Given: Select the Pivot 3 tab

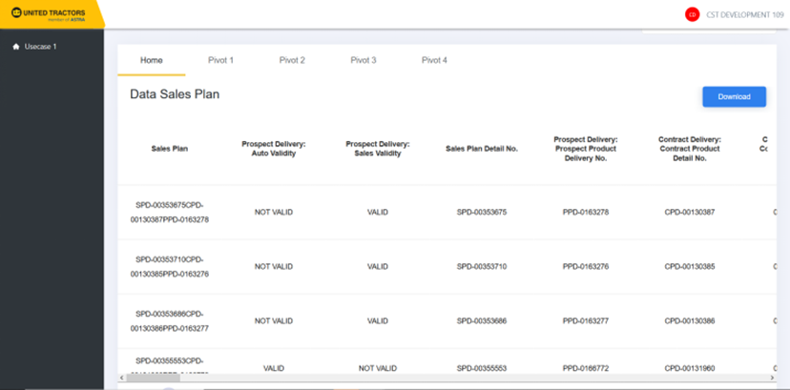Looking at the screenshot, I should coord(364,60).
